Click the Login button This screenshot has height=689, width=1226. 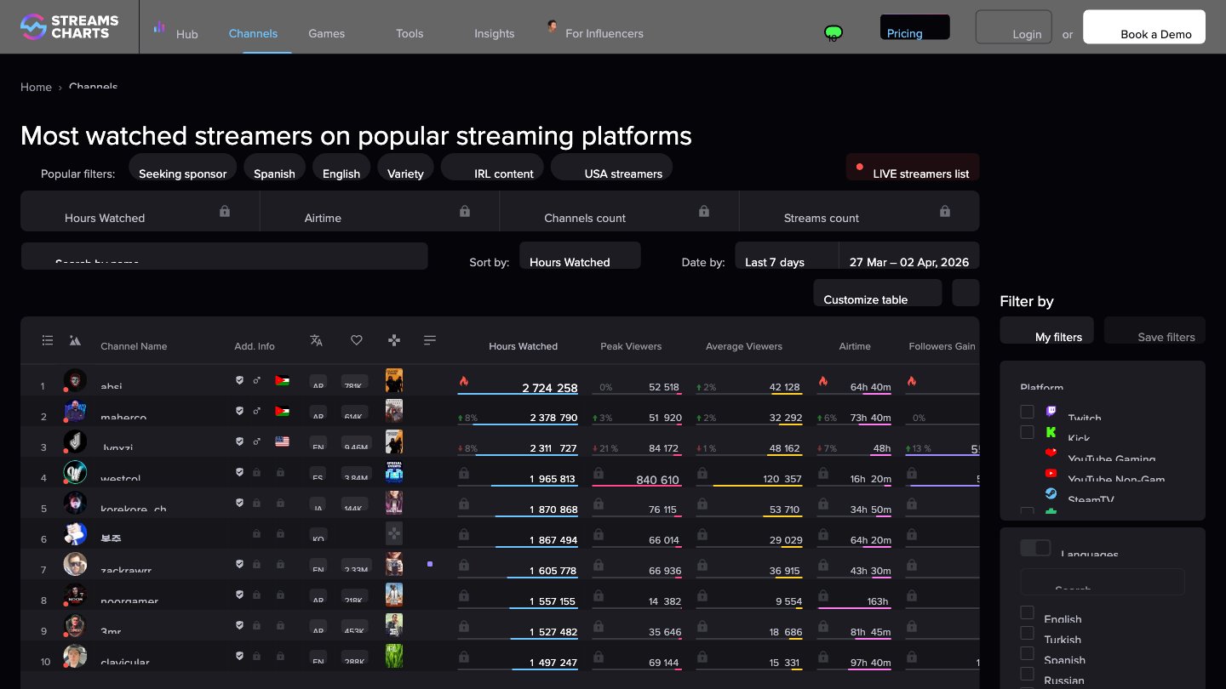click(x=1014, y=26)
